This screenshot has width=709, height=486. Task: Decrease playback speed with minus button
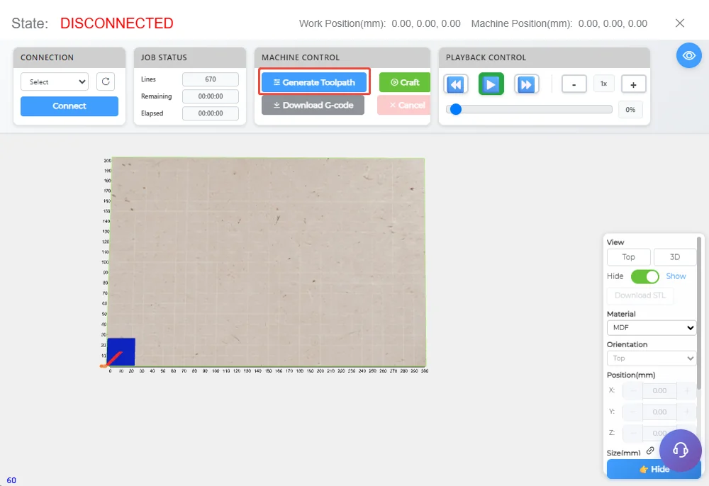point(574,84)
